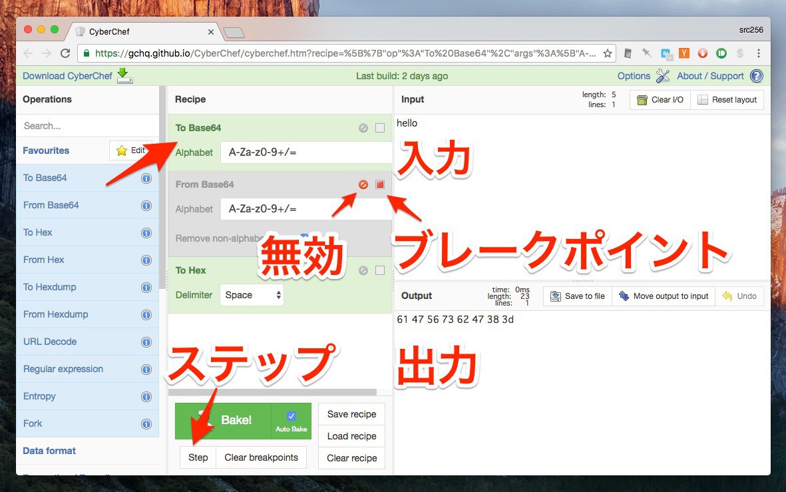Viewport: 786px width, 492px height.
Task: Click Clear recipe
Action: coord(351,458)
